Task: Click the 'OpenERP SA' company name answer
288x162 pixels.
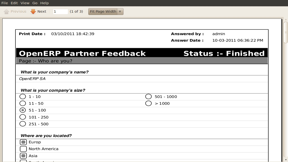Action: tap(32, 79)
